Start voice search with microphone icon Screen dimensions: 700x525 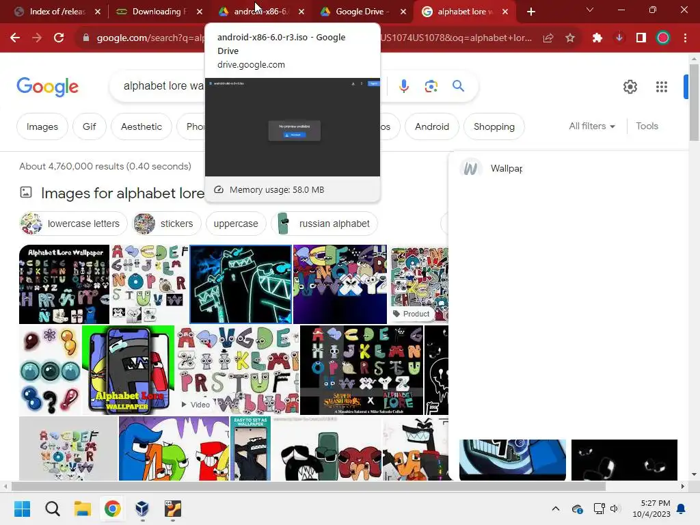point(403,85)
